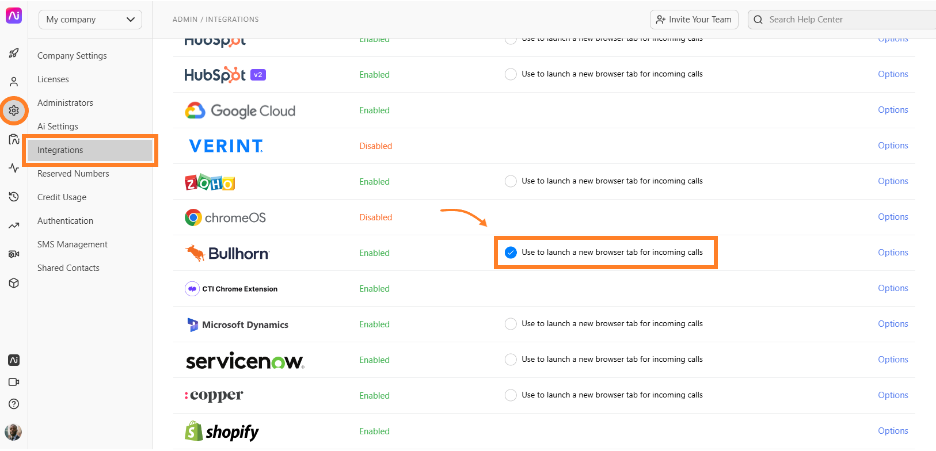The height and width of the screenshot is (451, 936).
Task: Open the activity pulse sidebar icon
Action: (14, 168)
